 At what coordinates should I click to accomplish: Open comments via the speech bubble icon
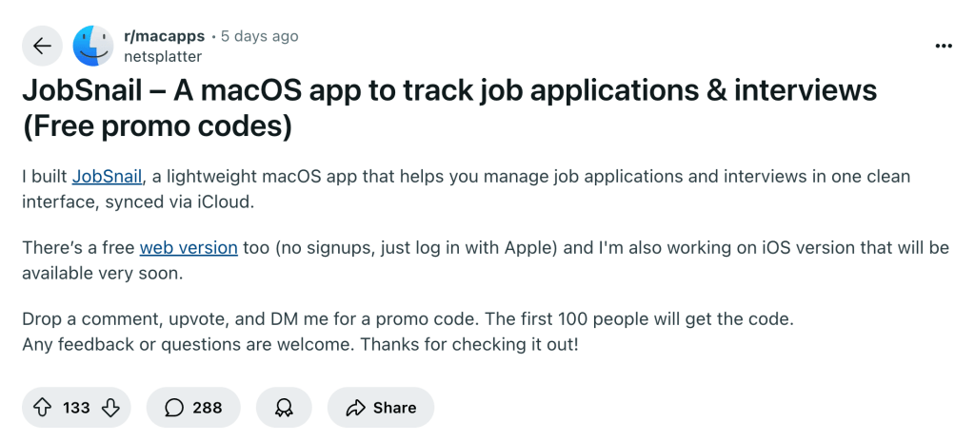tap(174, 408)
